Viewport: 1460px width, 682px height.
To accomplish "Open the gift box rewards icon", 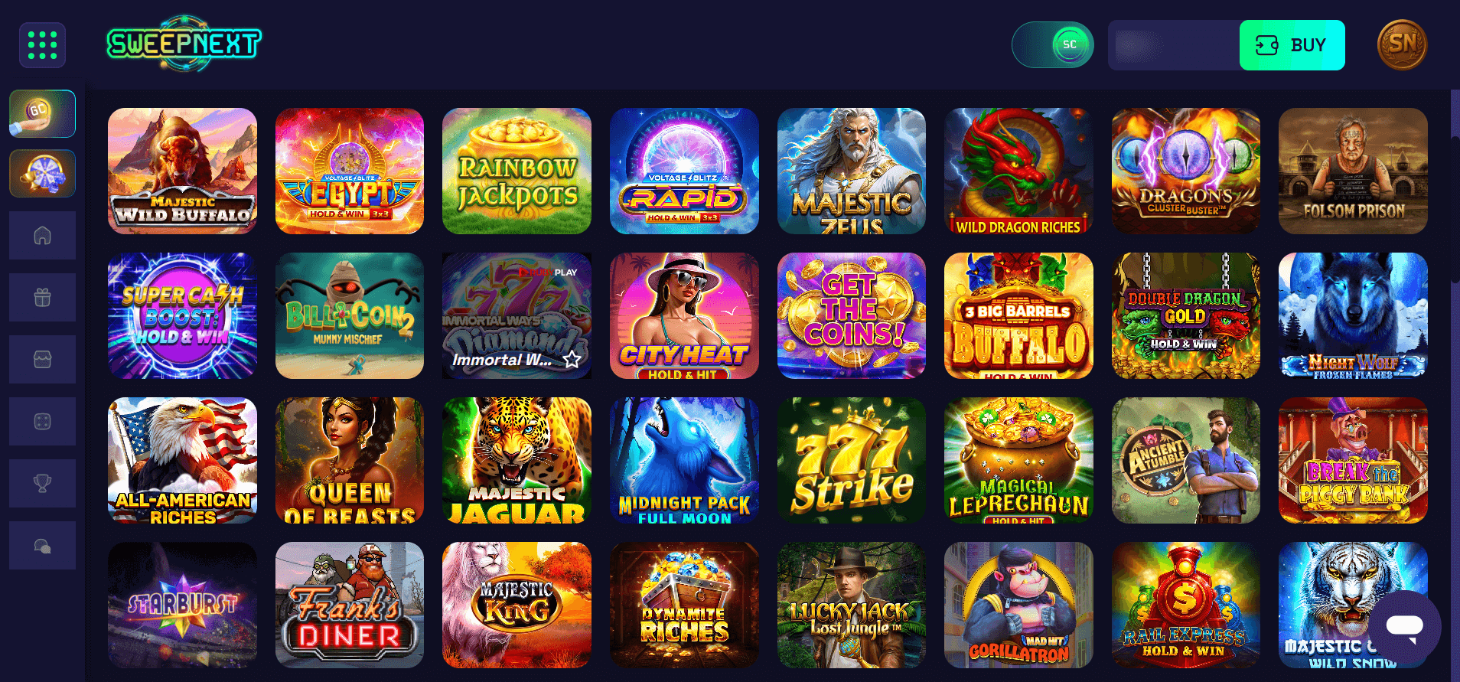I will tap(42, 297).
